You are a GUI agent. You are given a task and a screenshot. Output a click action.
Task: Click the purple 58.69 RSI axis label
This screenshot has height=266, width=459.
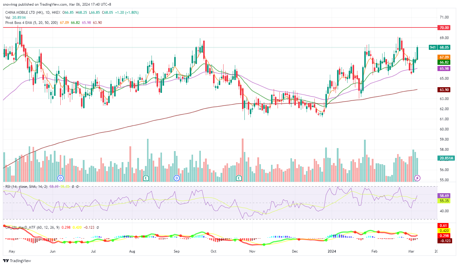pyautogui.click(x=444, y=196)
